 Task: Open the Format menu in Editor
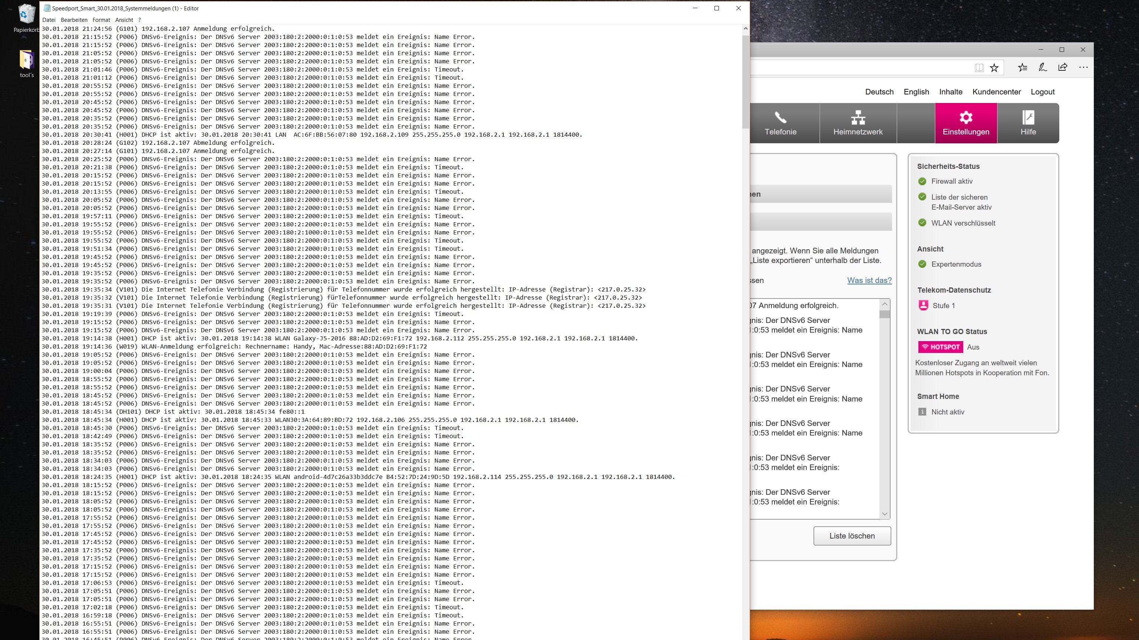(x=101, y=20)
